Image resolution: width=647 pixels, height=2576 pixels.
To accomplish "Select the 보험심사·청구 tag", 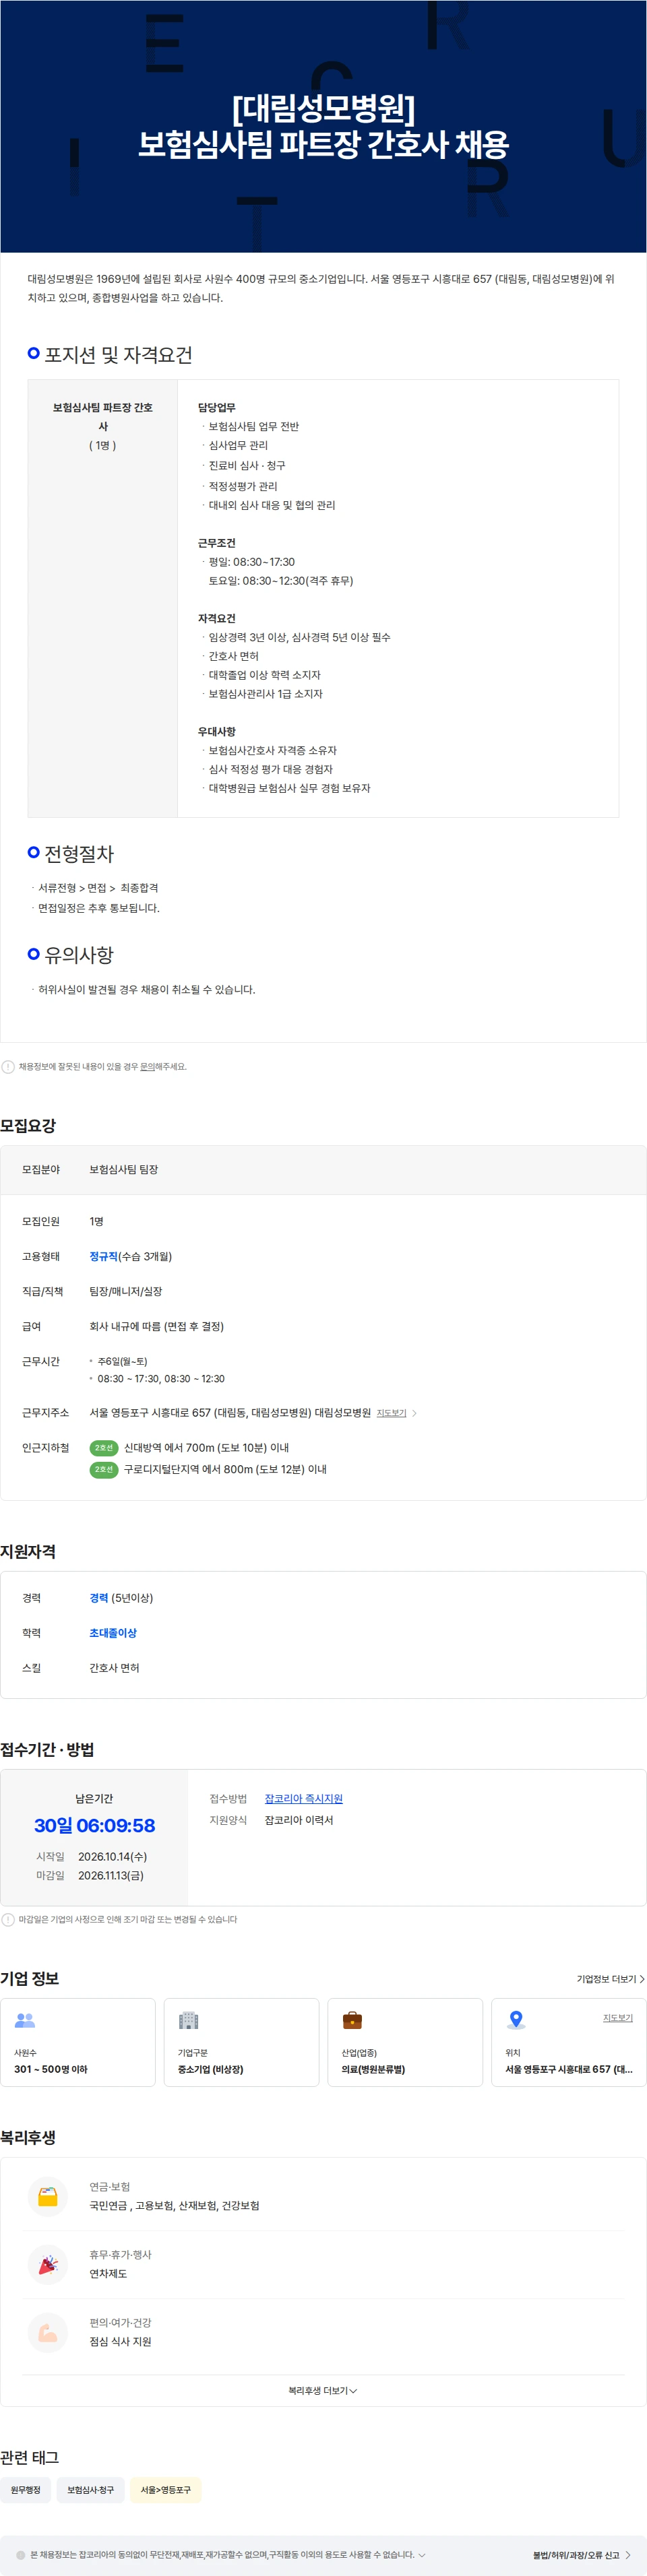I will coord(91,2490).
